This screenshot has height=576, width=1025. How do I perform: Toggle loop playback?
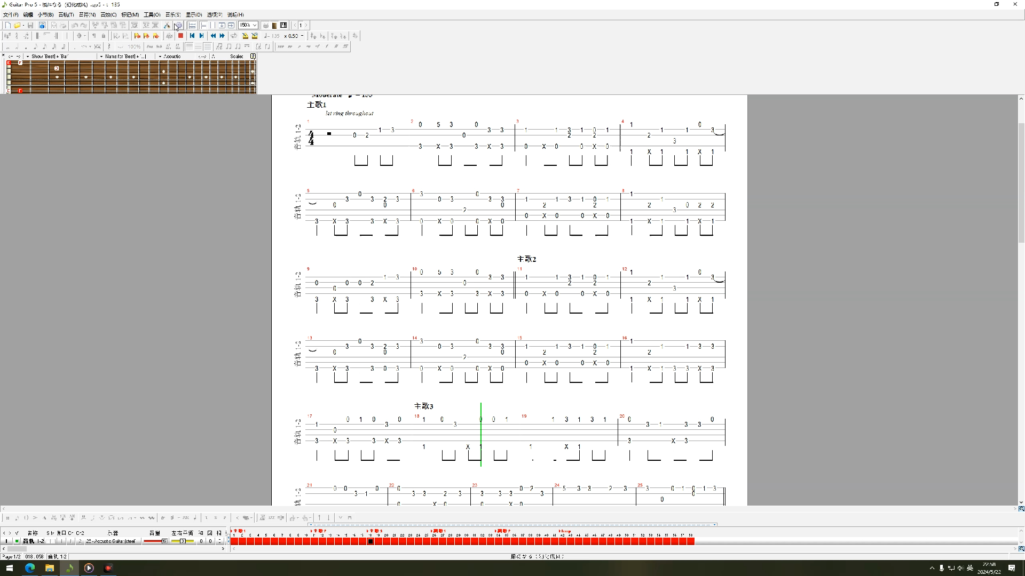(x=234, y=36)
